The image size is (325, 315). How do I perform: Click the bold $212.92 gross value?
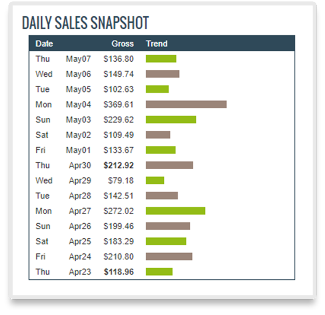click(x=119, y=166)
